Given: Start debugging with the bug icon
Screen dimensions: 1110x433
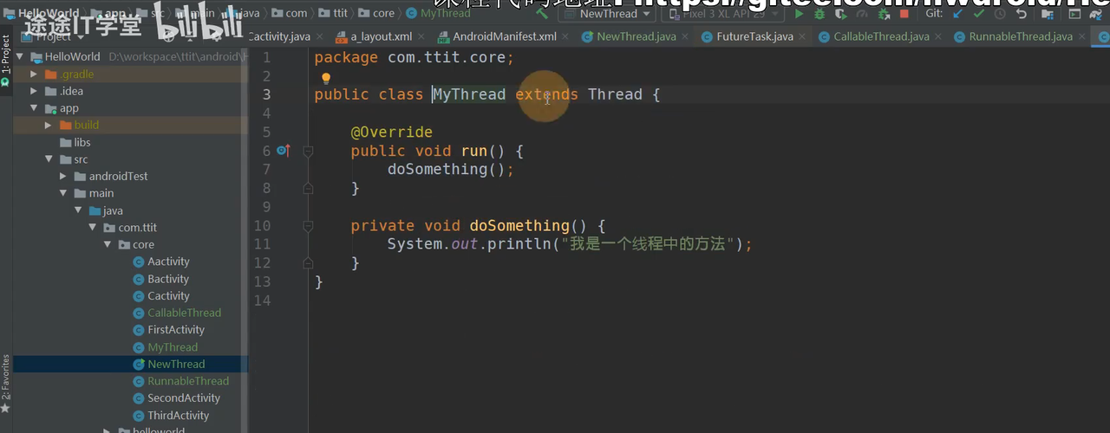Looking at the screenshot, I should click(x=819, y=14).
